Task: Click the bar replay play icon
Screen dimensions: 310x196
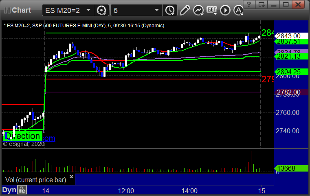Action: [x=225, y=10]
